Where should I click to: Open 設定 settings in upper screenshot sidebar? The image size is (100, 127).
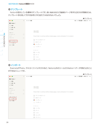[11, 29]
